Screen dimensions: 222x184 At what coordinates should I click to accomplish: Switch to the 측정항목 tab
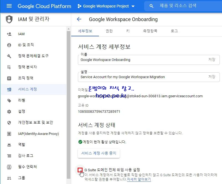150,31
